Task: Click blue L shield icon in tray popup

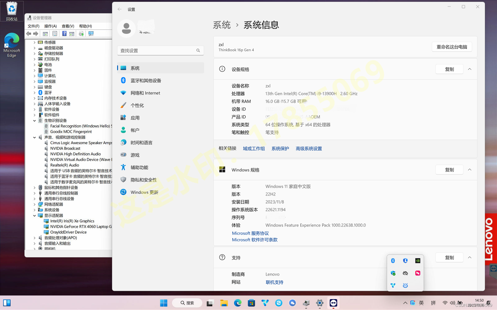Action: pyautogui.click(x=405, y=261)
